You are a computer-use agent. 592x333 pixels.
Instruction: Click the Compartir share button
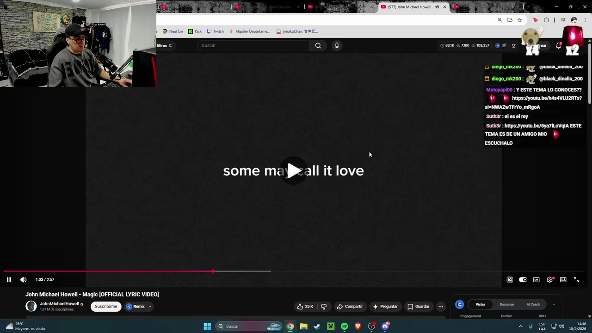(x=350, y=306)
